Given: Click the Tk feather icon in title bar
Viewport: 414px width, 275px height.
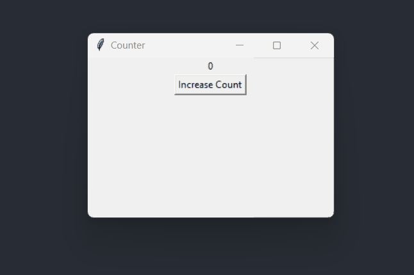Looking at the screenshot, I should pos(101,45).
